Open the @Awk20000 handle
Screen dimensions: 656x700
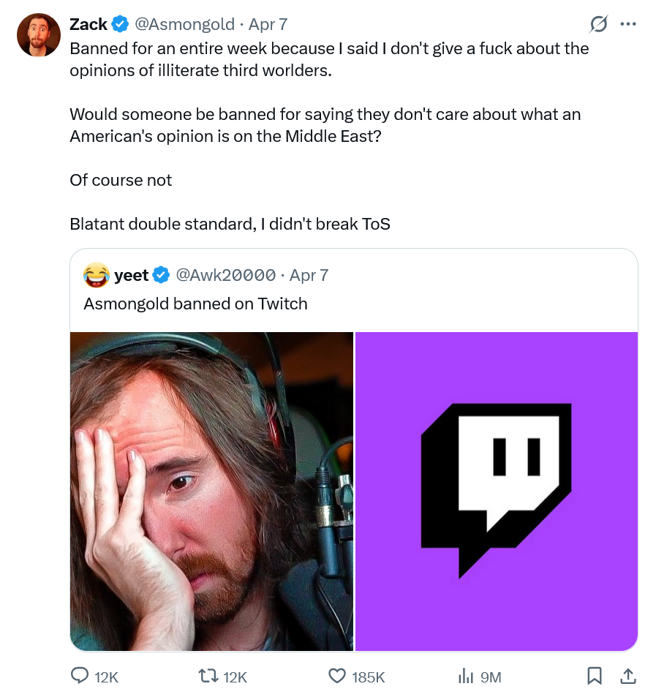[x=227, y=275]
